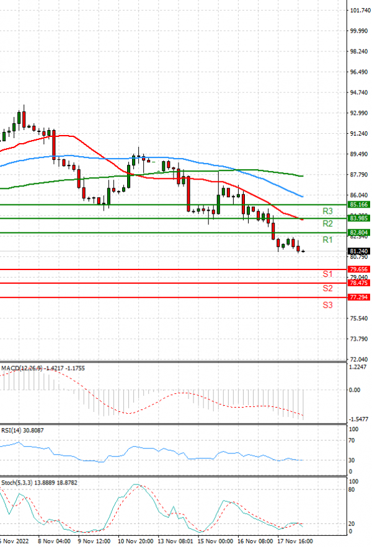Click the MACD scale value -1.5477
This screenshot has width=372, height=547.
click(x=359, y=419)
